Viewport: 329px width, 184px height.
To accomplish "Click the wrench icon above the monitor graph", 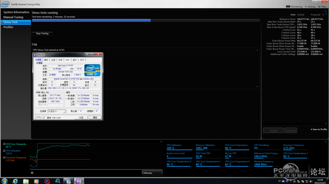I will coord(161,142).
